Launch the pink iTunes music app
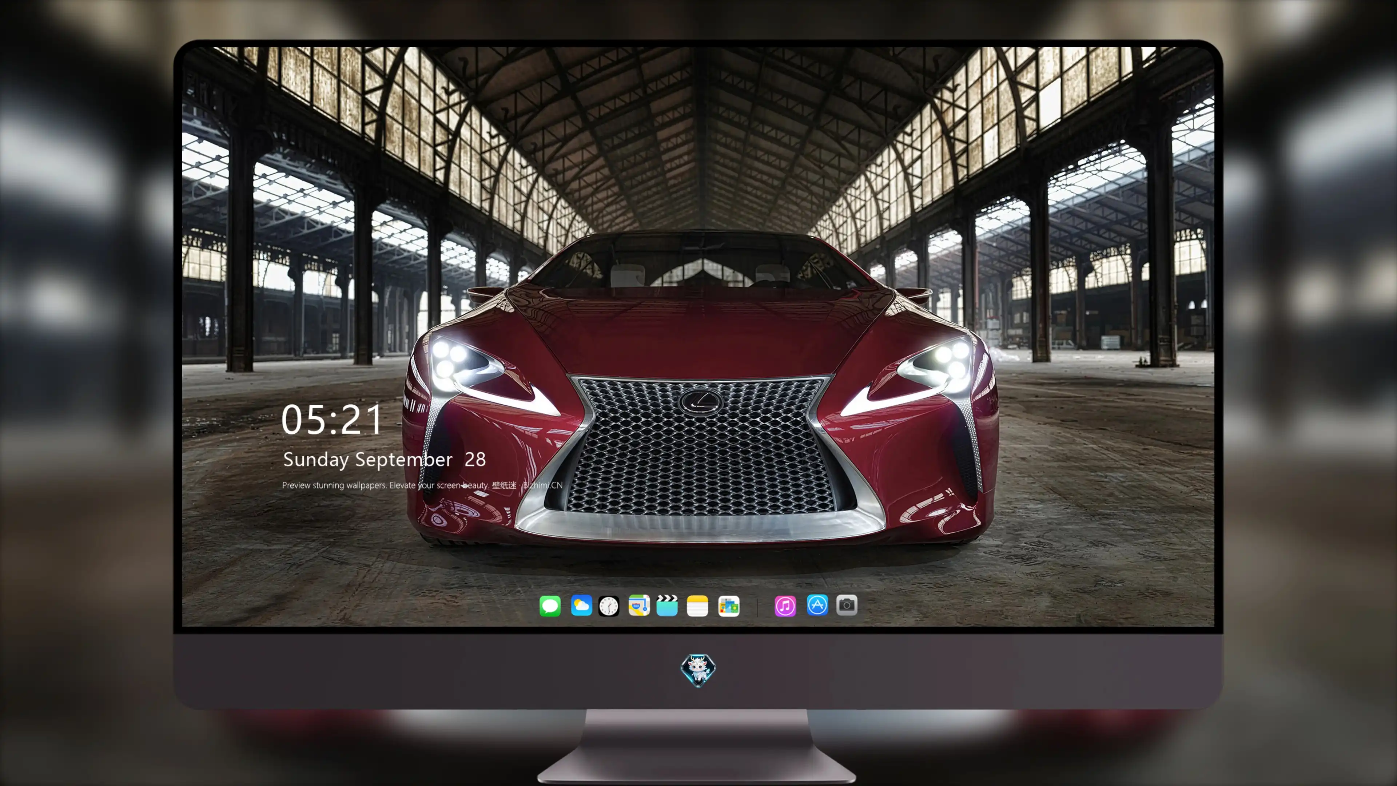 (785, 606)
